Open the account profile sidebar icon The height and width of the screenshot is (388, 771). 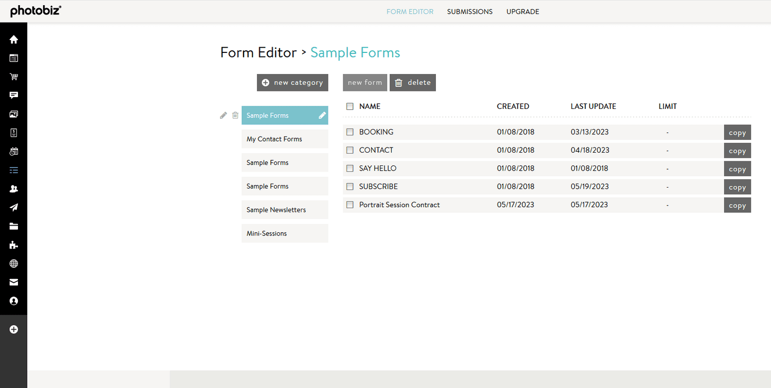pos(14,301)
